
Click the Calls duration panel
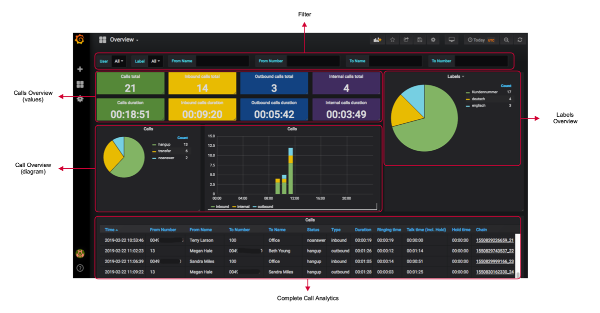[130, 109]
